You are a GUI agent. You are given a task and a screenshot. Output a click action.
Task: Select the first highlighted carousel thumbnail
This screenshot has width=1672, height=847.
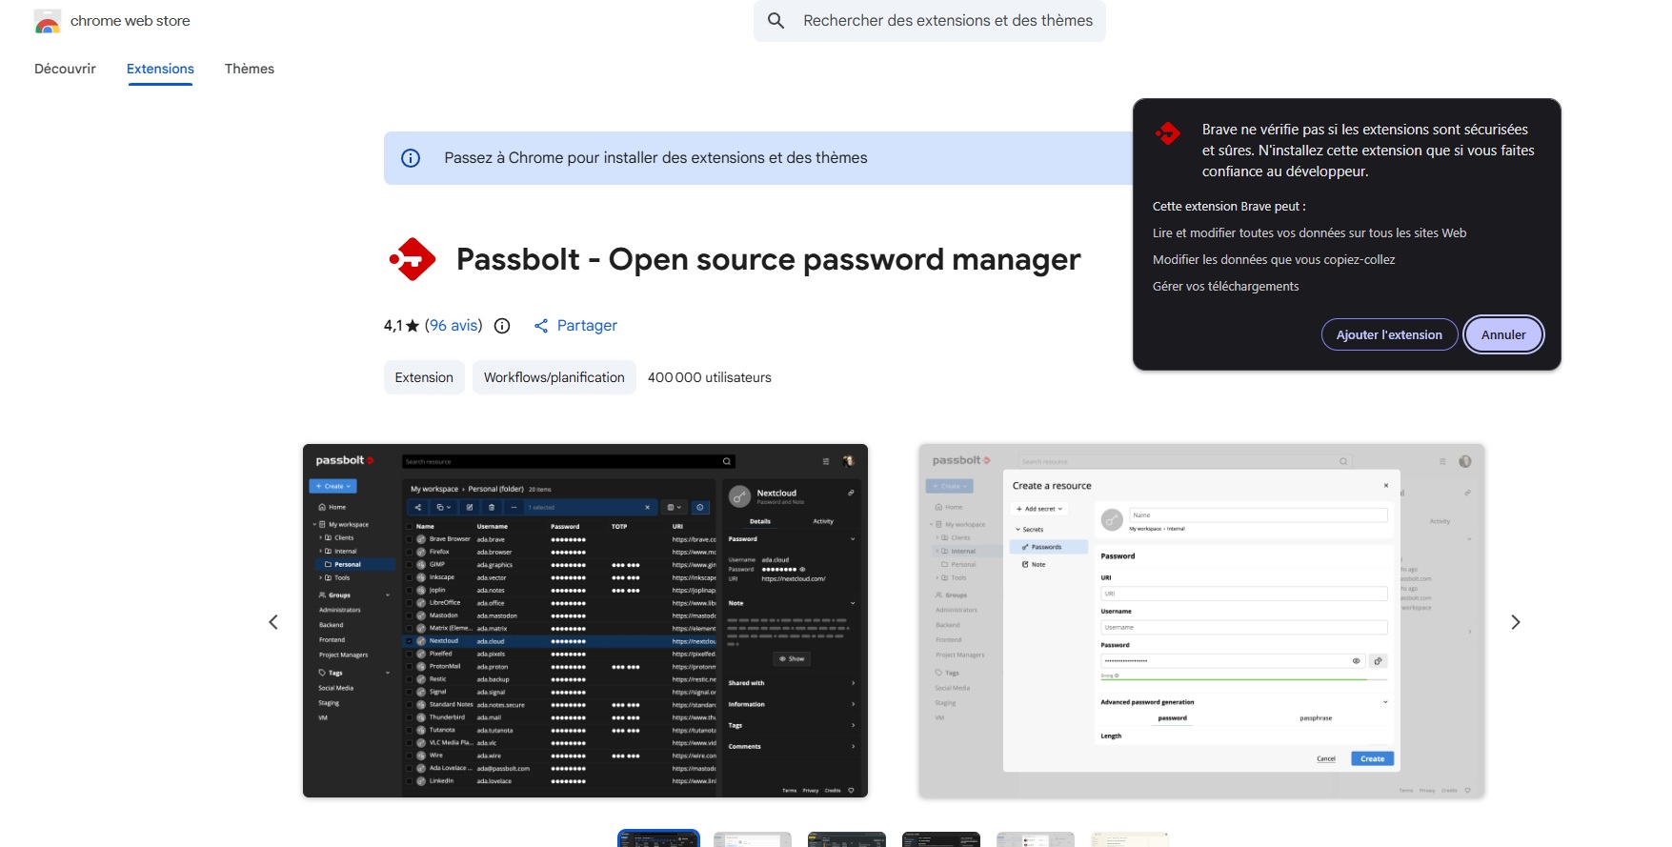click(658, 838)
